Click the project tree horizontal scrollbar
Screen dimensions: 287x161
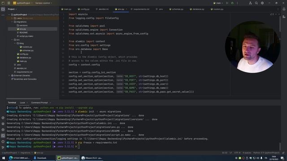coord(23,98)
